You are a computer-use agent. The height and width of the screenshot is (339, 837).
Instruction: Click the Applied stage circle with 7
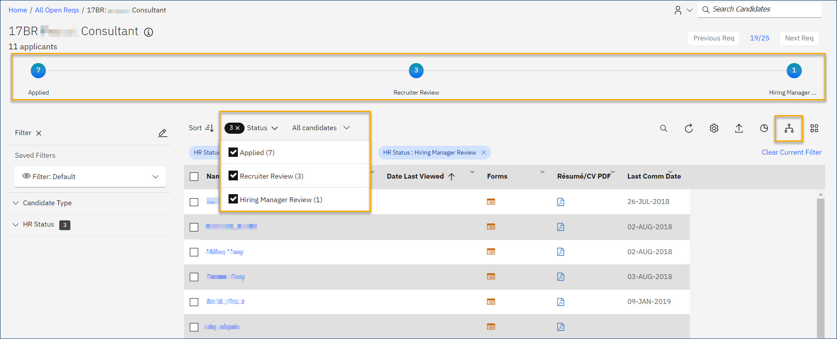pos(38,70)
